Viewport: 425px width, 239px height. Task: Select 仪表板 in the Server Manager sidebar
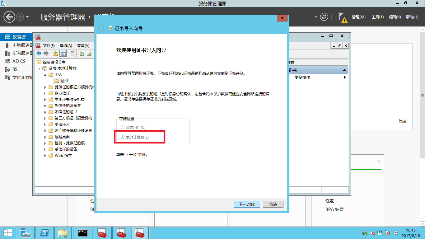tap(19, 37)
